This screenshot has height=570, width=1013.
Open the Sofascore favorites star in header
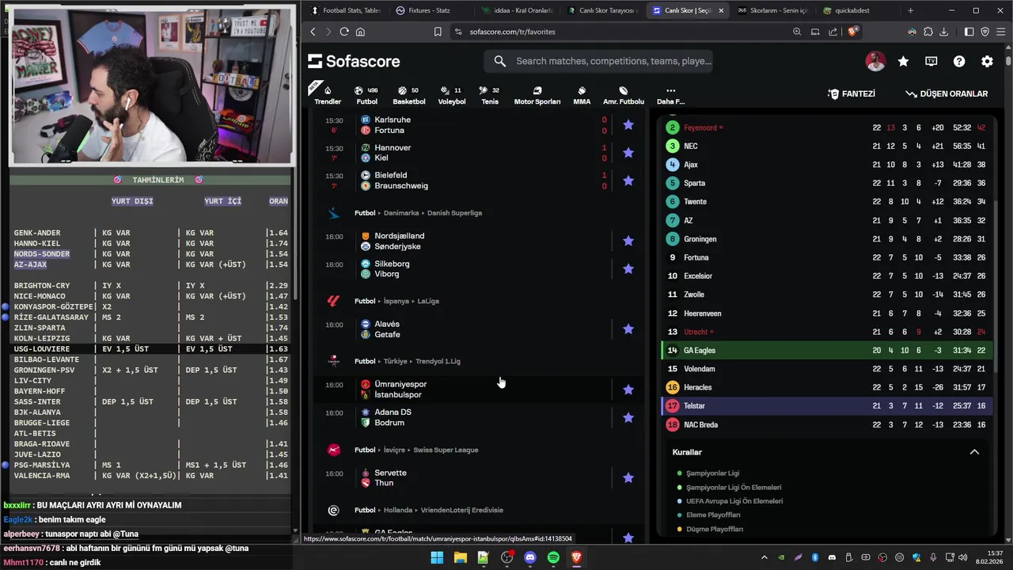coord(903,61)
